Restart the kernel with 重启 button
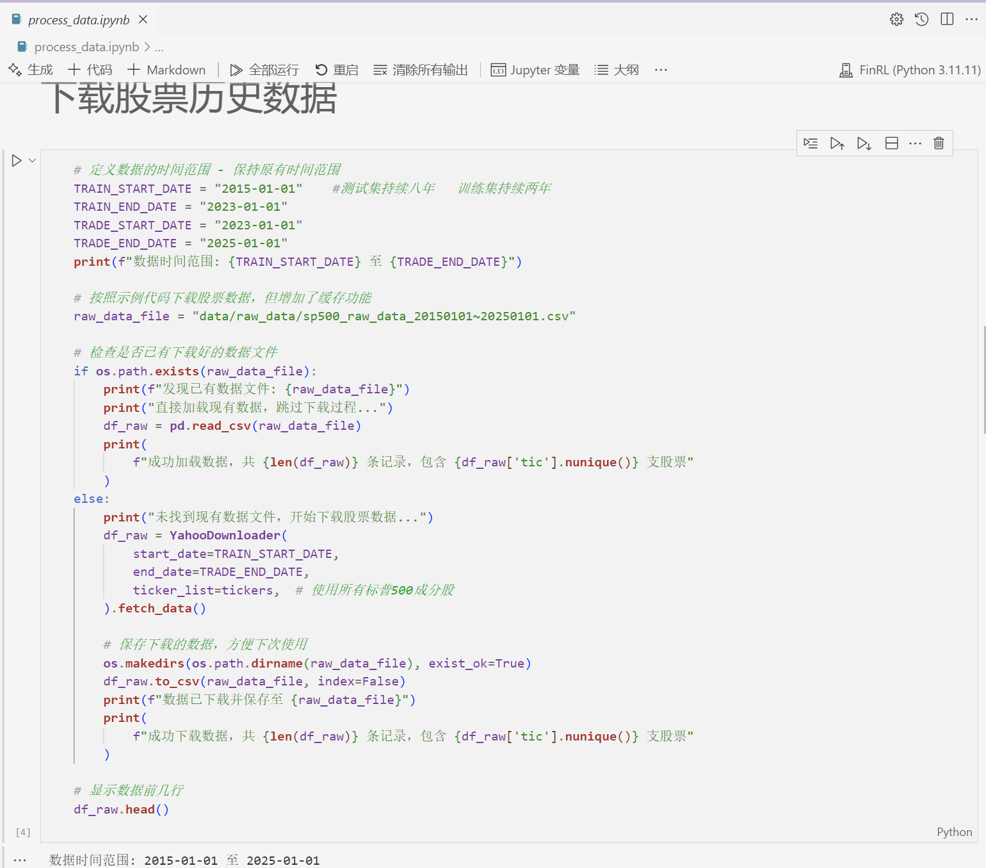Image resolution: width=986 pixels, height=868 pixels. click(x=337, y=70)
